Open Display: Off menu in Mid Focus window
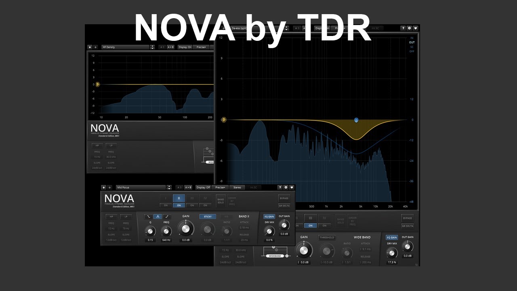The height and width of the screenshot is (291, 517). pos(203,188)
